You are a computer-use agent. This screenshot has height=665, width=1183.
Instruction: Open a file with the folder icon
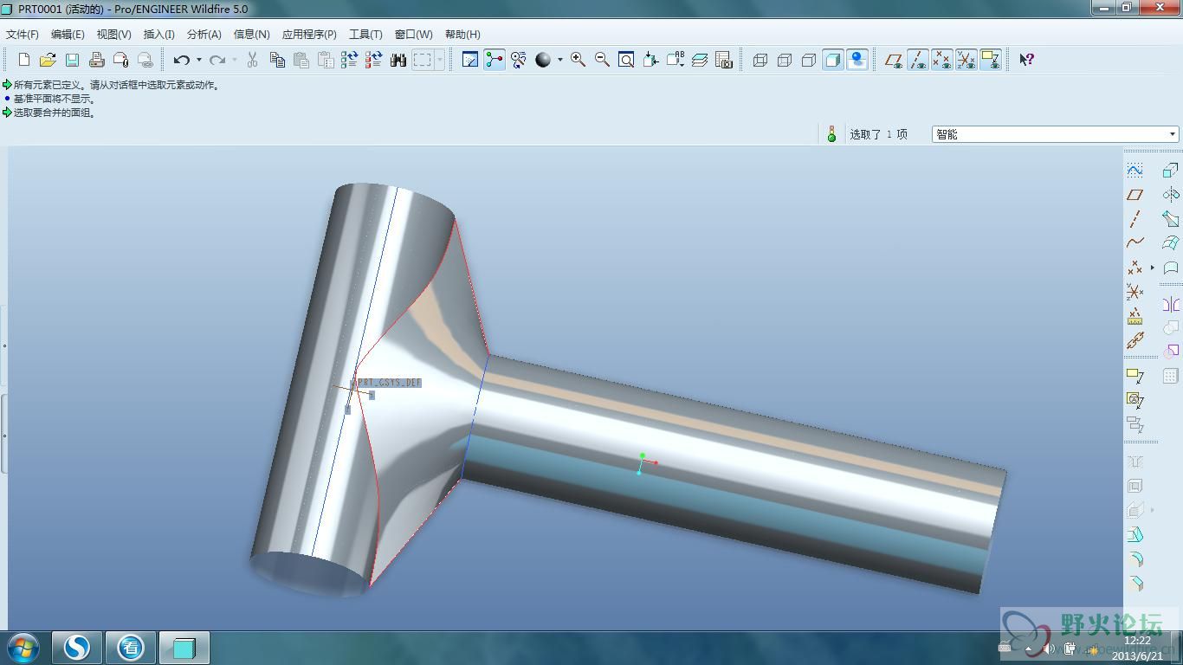point(48,60)
